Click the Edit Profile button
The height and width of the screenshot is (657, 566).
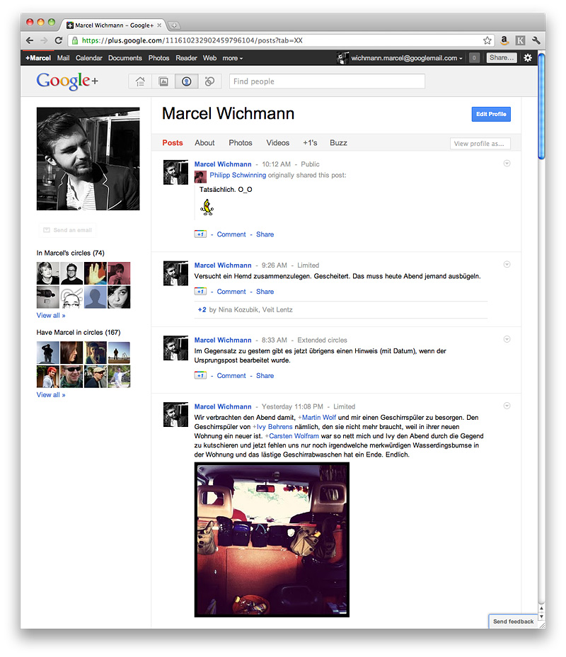491,114
